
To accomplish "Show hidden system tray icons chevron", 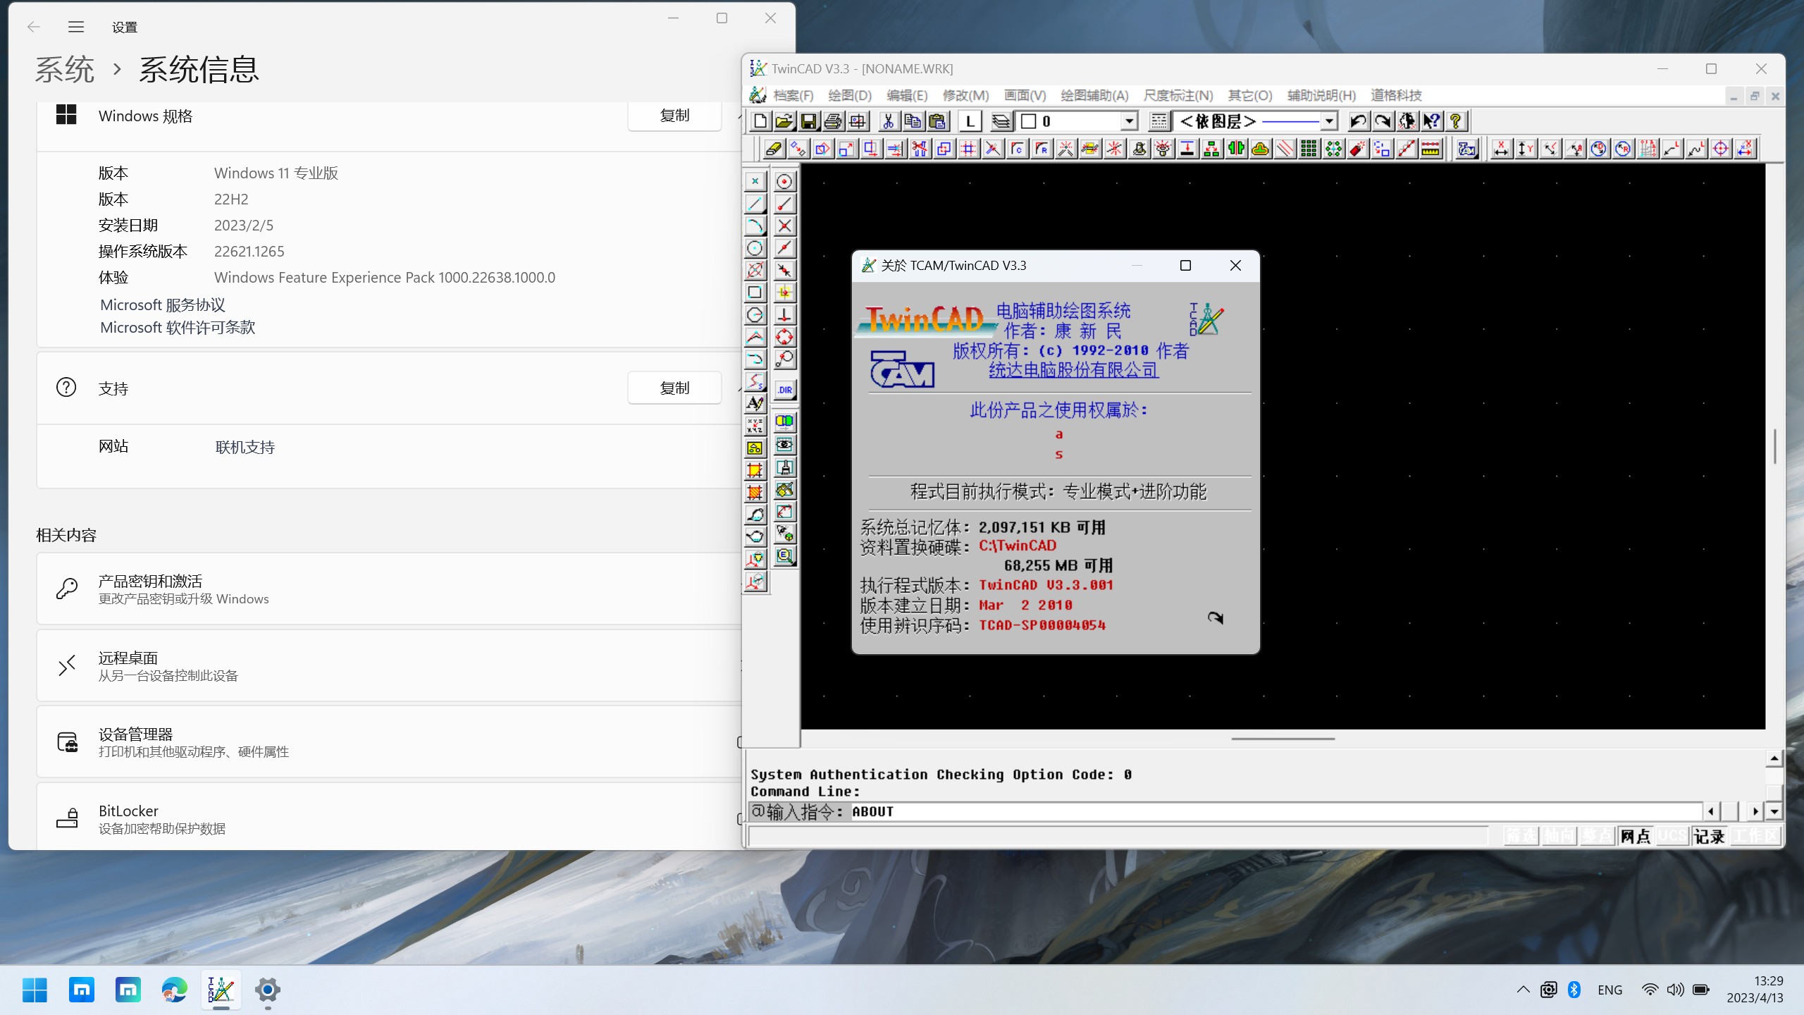I will pos(1523,990).
